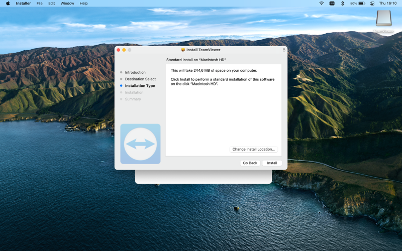Open the File menu
Screen dimensions: 402x251
point(40,4)
